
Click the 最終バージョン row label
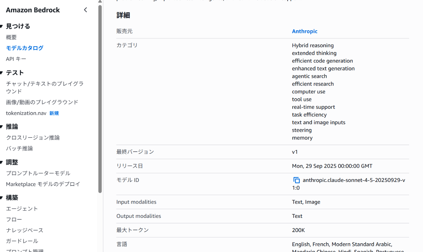(135, 152)
